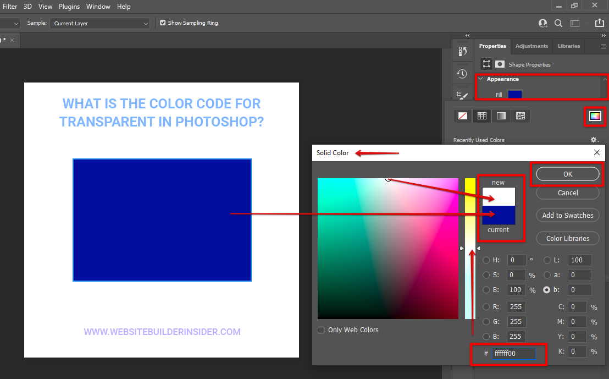The height and width of the screenshot is (379, 609).
Task: Open the History panel icon
Action: tap(462, 74)
